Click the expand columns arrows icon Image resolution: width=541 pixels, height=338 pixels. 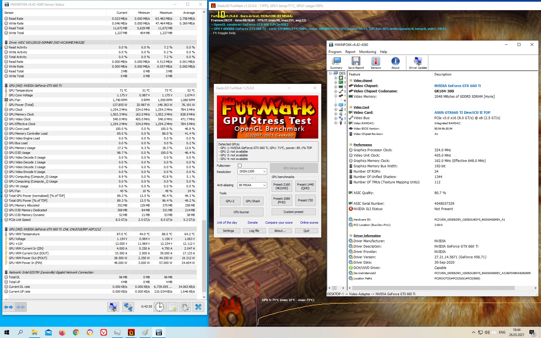pos(8,307)
